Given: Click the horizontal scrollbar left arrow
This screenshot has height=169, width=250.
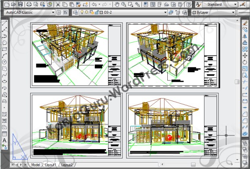Looking at the screenshot, I should click(x=162, y=164).
